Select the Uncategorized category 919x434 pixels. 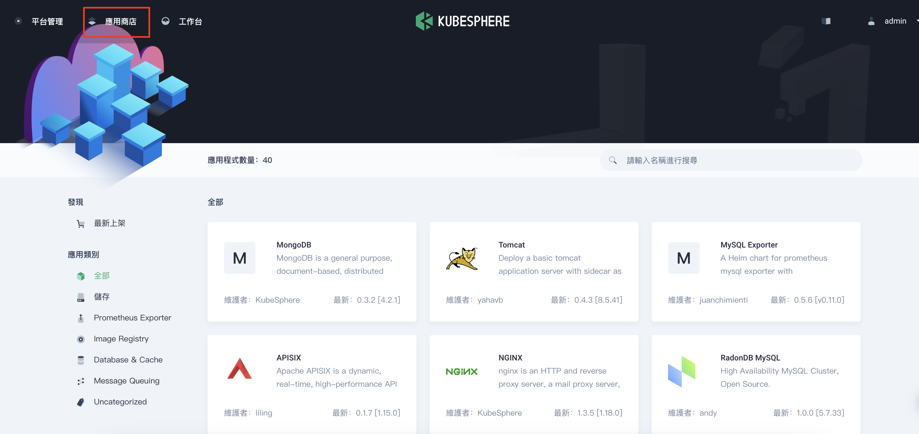pos(120,402)
